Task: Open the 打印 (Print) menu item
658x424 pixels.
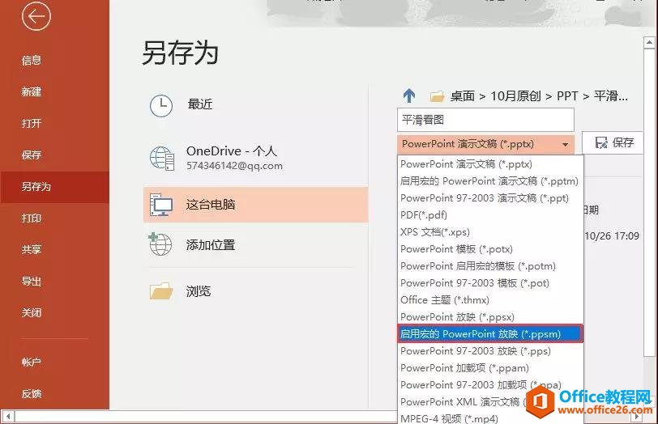Action: pos(32,218)
